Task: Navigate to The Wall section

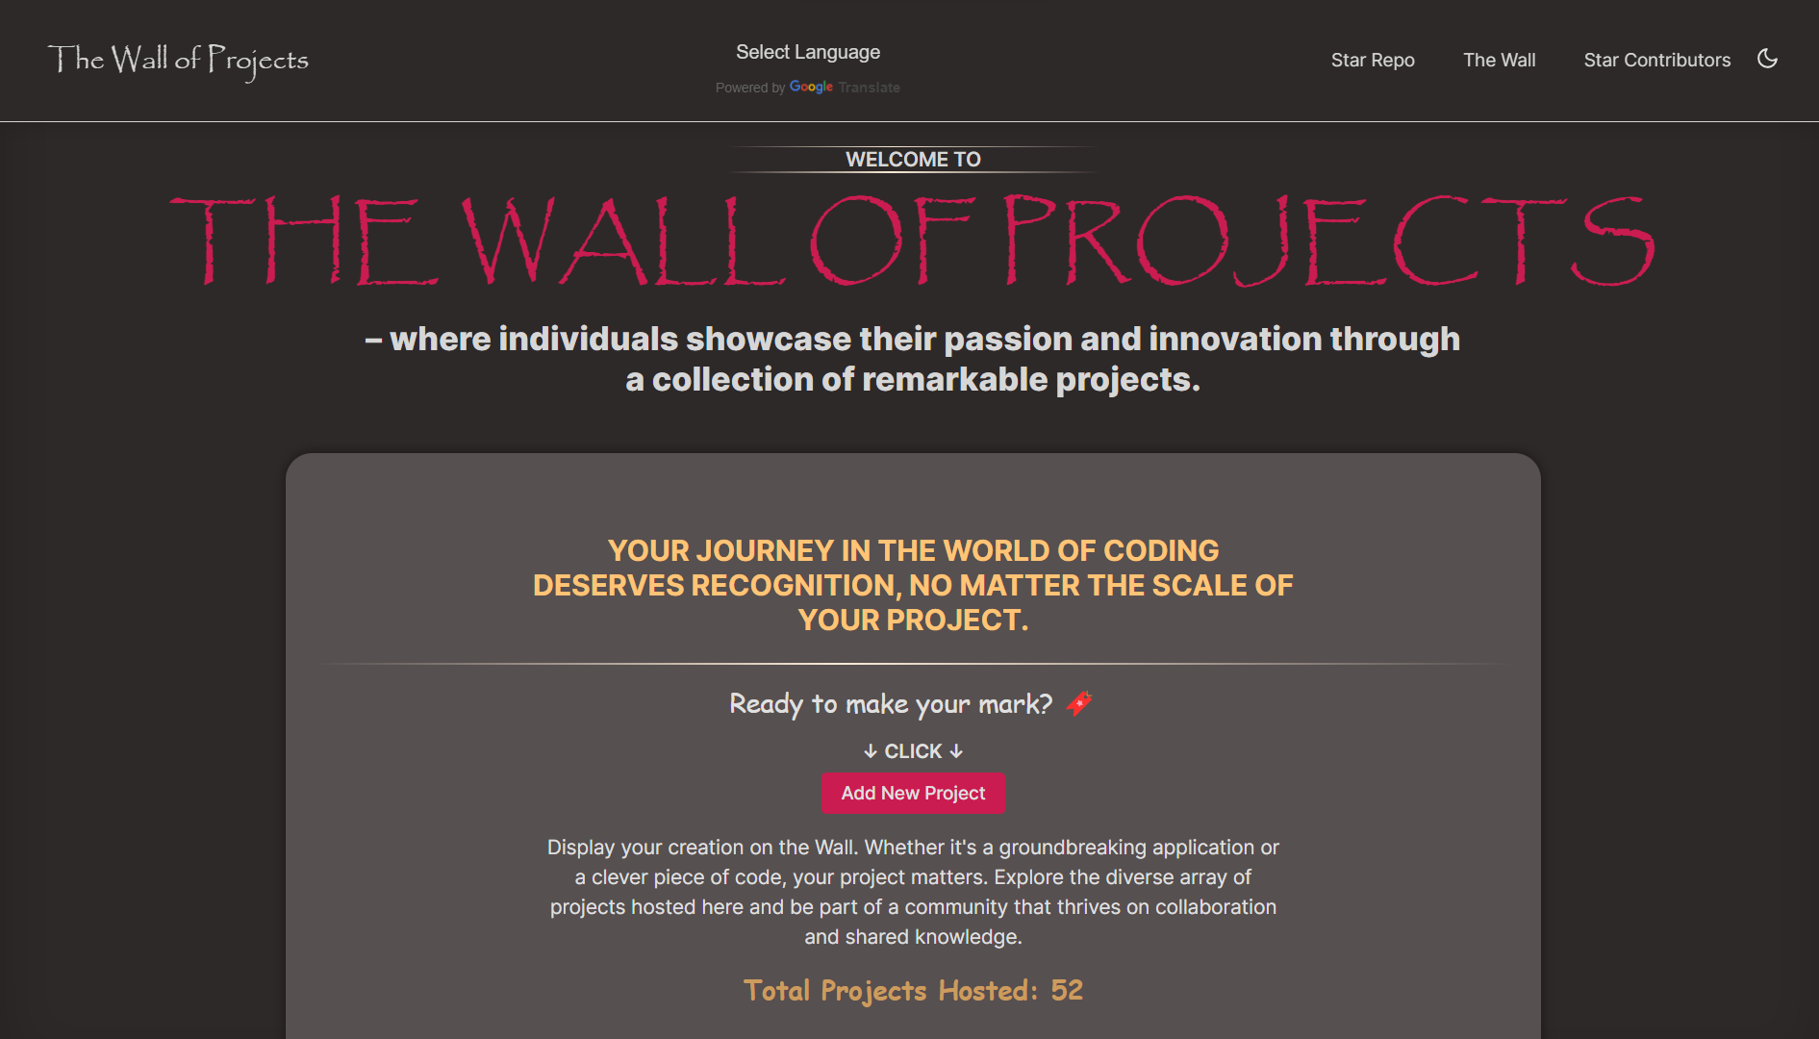Action: point(1500,60)
